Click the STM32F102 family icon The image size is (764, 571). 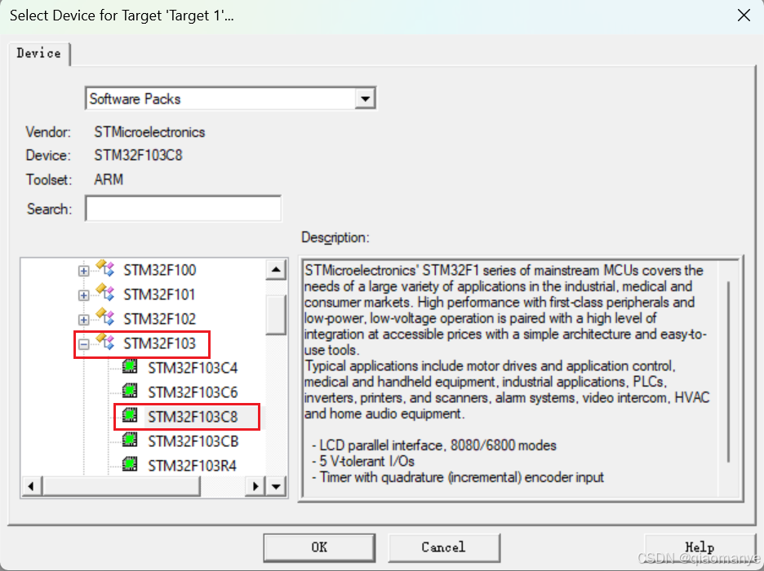click(x=105, y=316)
